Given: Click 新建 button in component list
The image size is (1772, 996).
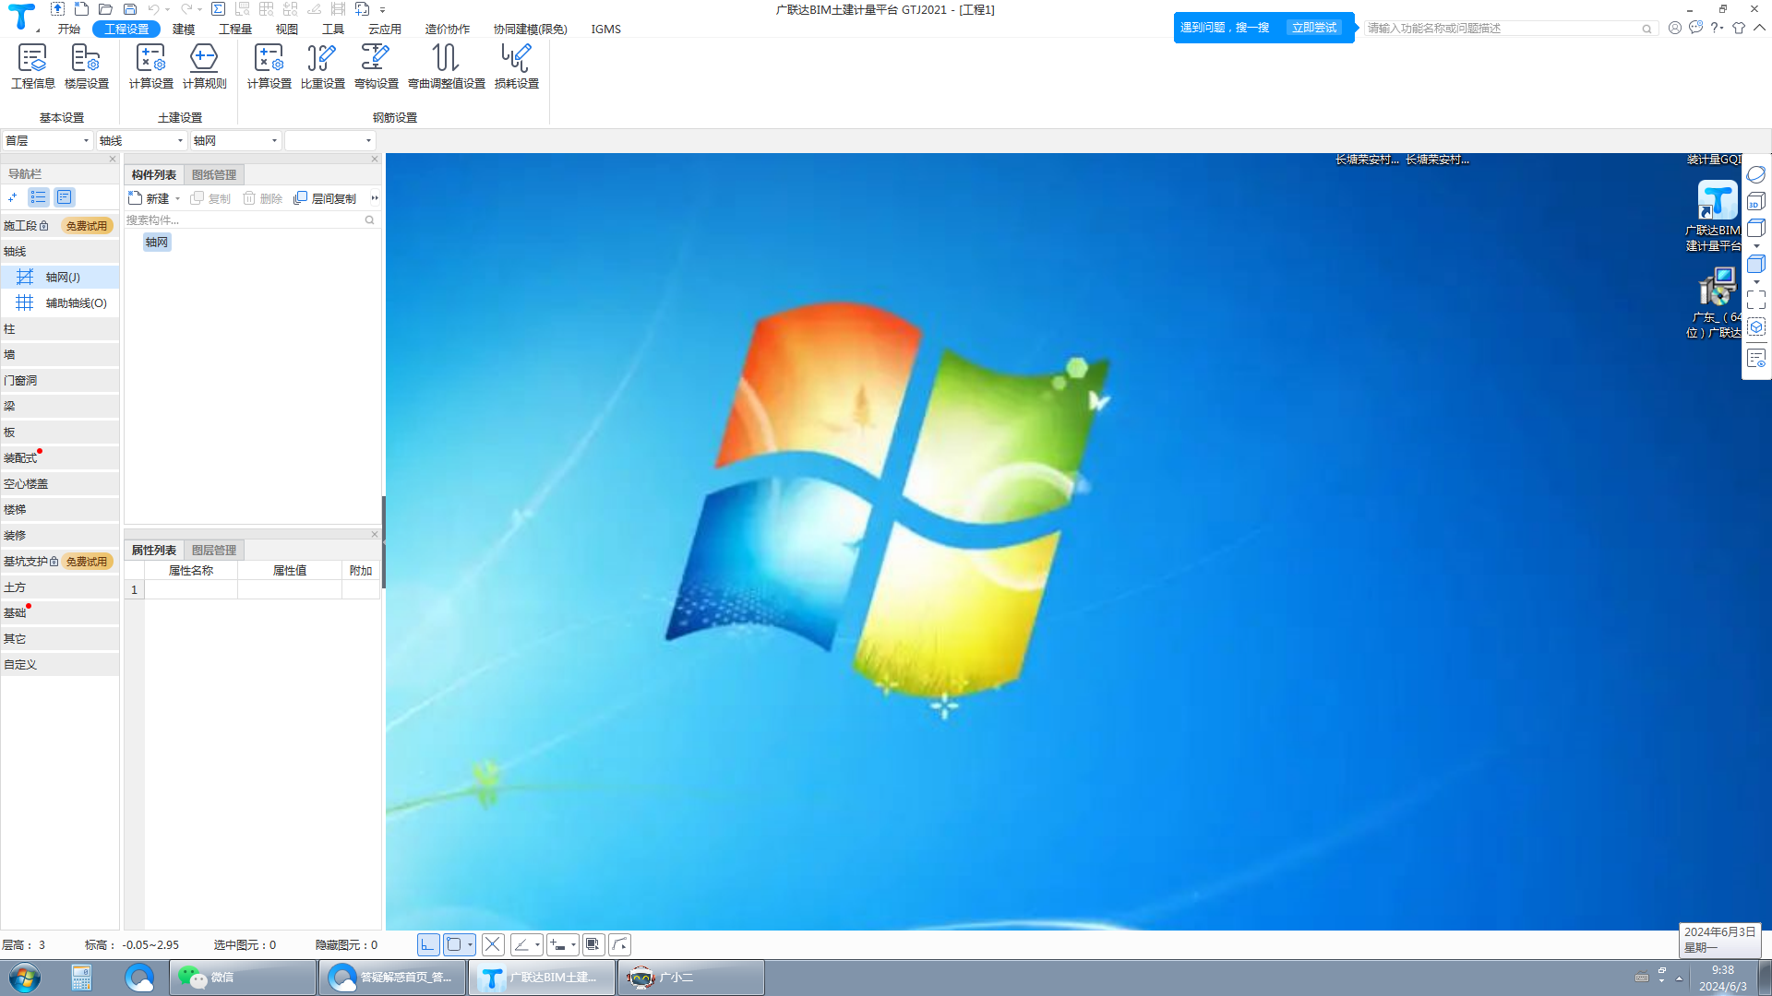Looking at the screenshot, I should (150, 198).
